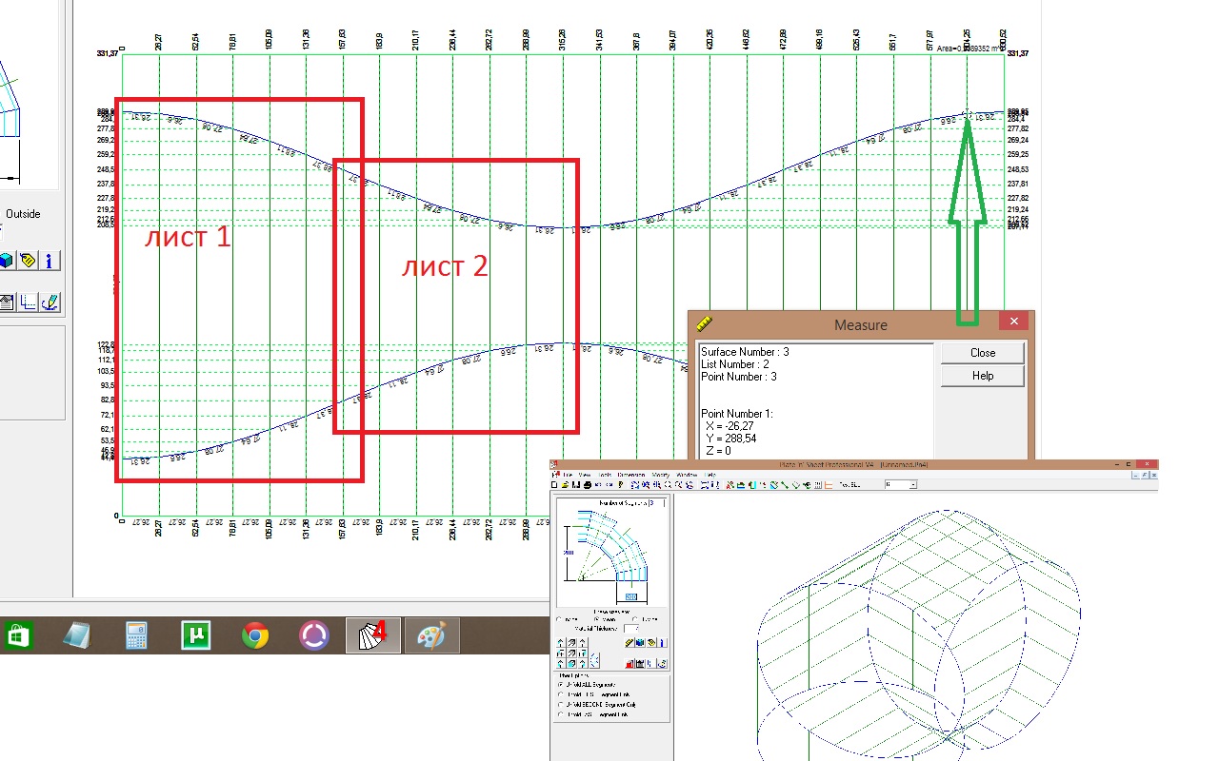
Task: Click Close in the Measure dialog
Action: click(983, 352)
